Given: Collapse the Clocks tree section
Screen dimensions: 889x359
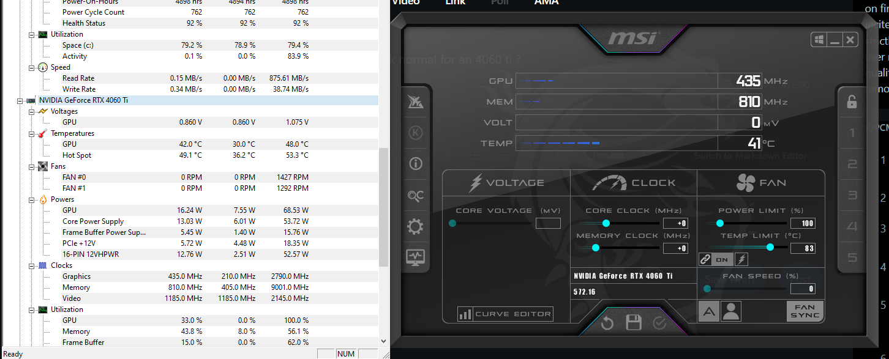Looking at the screenshot, I should (32, 265).
